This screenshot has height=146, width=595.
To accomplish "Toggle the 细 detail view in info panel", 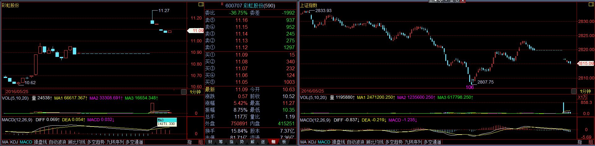I will pyautogui.click(x=273, y=142).
